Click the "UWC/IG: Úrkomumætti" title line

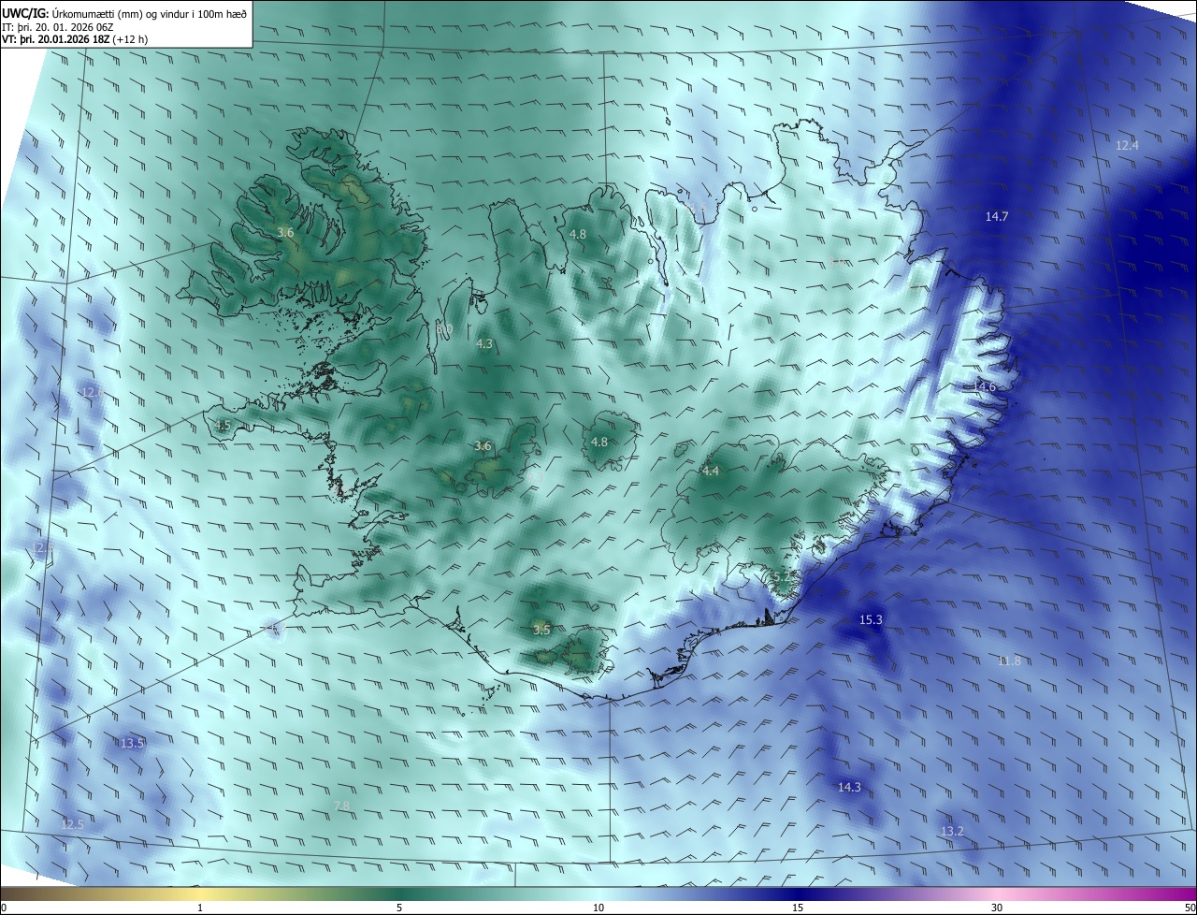124,14
